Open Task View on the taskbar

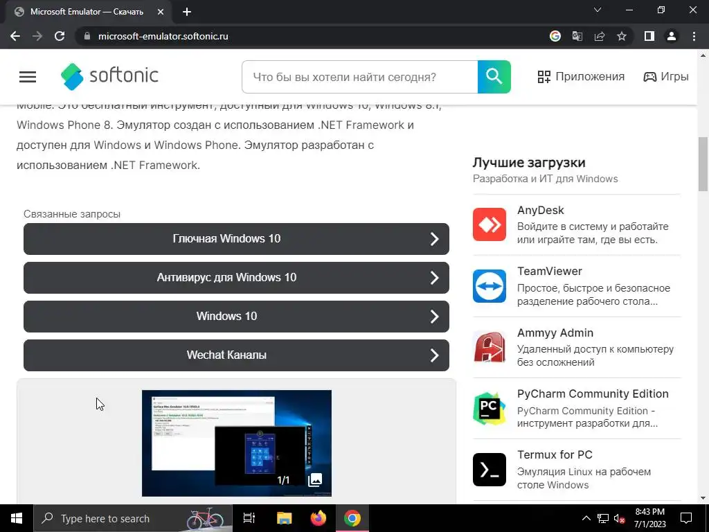249,518
